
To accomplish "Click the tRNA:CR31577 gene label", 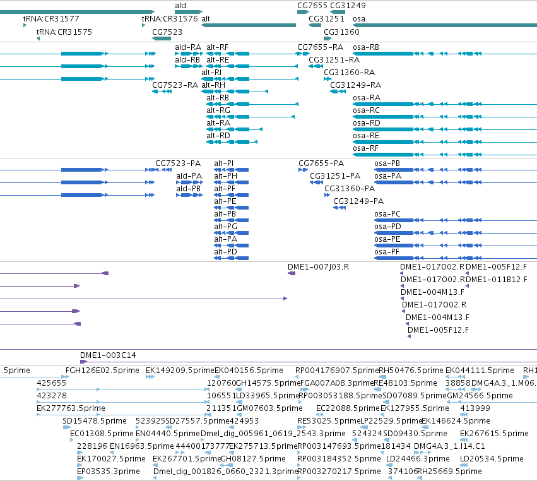I will point(51,18).
